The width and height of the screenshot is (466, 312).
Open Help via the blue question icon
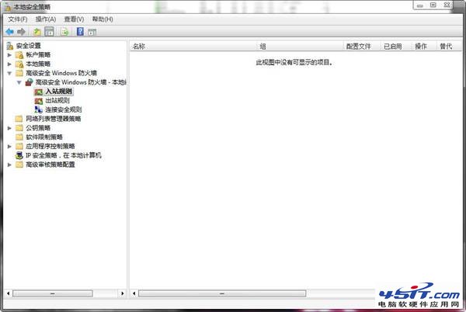click(80, 32)
